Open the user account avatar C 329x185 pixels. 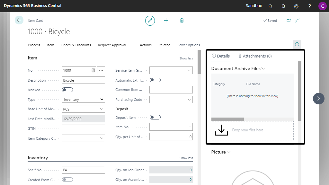(x=323, y=6)
